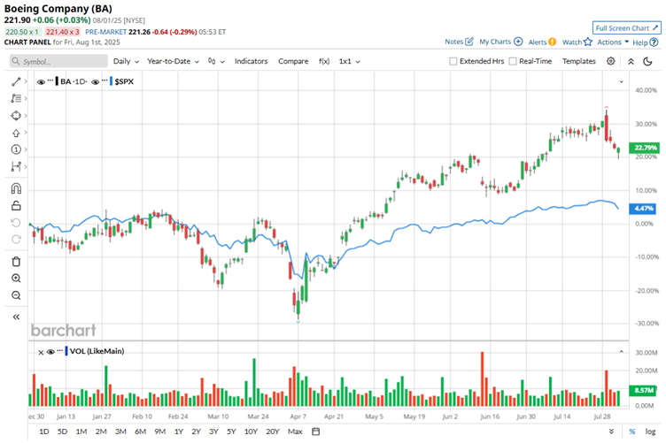Screen dimensions: 666x443
Task: Click the VOL blue color swatch
Action: click(66, 351)
